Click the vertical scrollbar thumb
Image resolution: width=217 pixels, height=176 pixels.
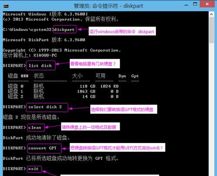pyautogui.click(x=211, y=30)
